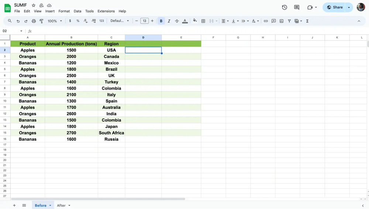Screen dimensions: 369x209
Task: Open the comments panel icon
Action: 297,7
